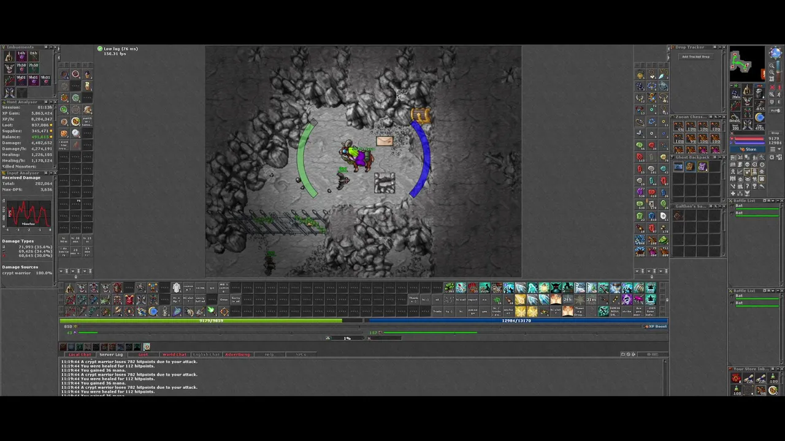Click the health bar showing 9179/9859
Image resolution: width=785 pixels, height=441 pixels.
click(x=212, y=320)
